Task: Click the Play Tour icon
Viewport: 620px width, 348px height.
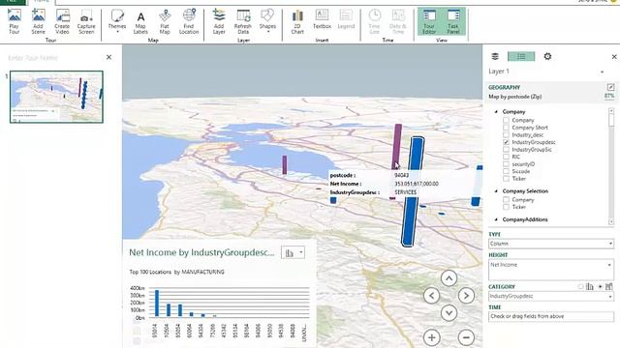Action: click(15, 21)
